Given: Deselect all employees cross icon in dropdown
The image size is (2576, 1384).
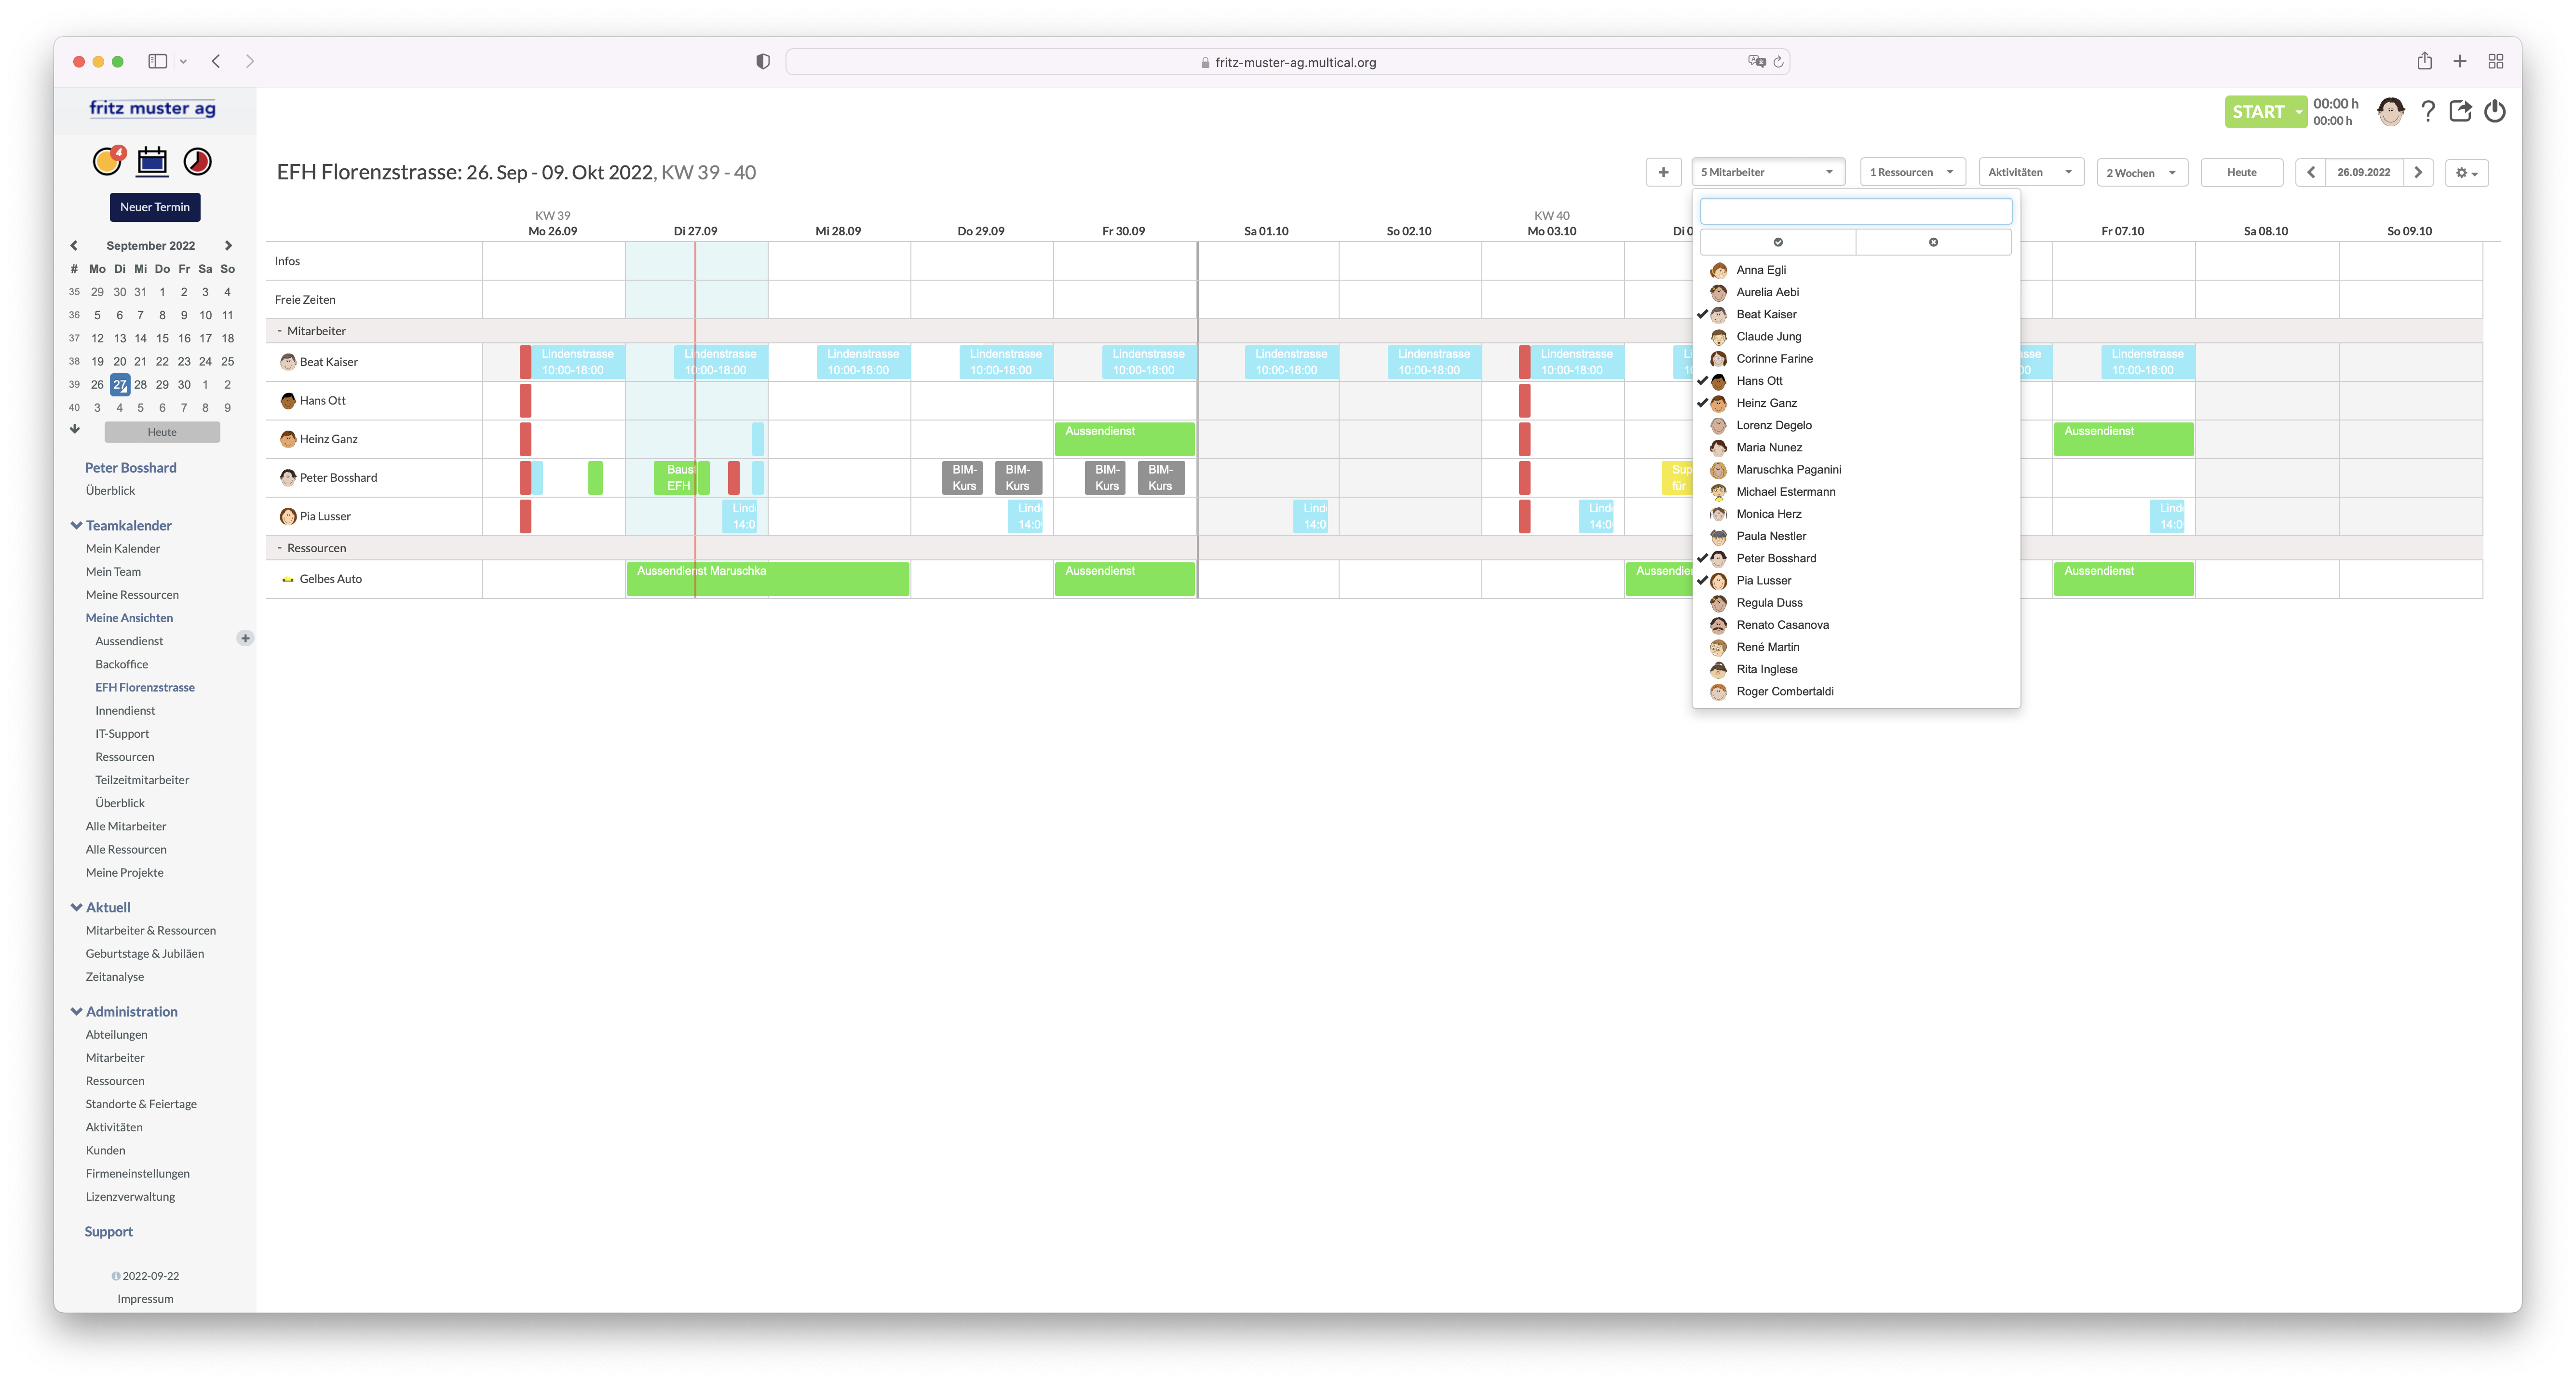Looking at the screenshot, I should 1933,242.
